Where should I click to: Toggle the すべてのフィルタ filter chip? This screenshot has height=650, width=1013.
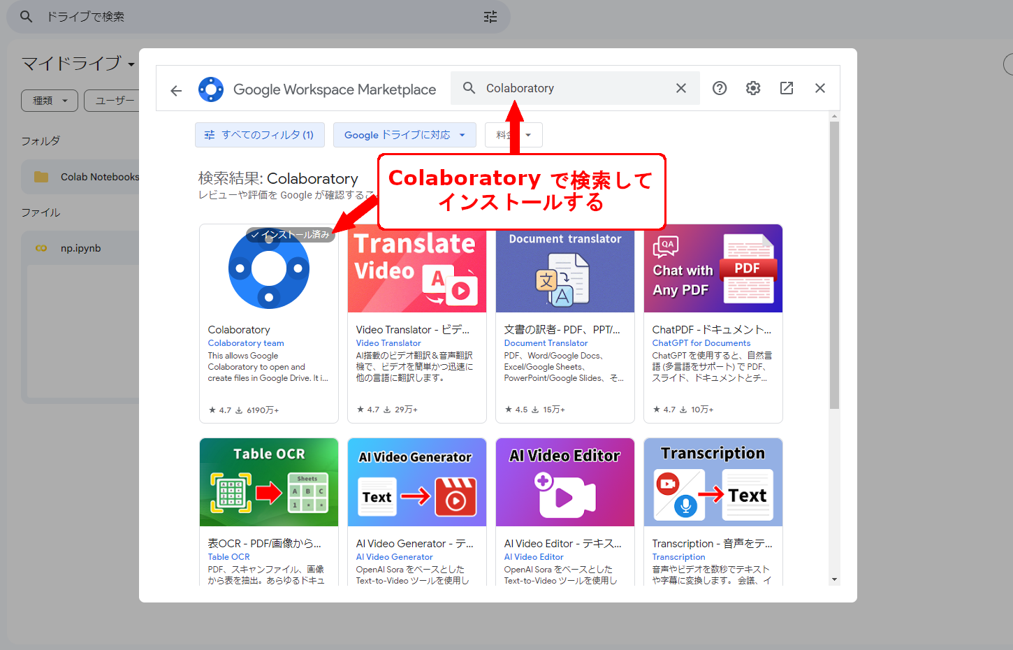259,134
